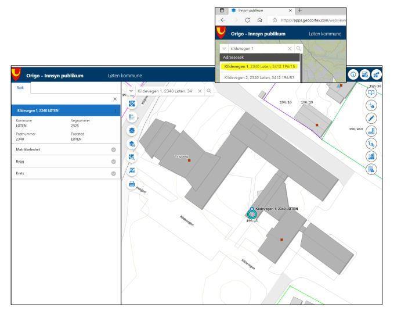Click the magnifier in main map search

coord(209,91)
